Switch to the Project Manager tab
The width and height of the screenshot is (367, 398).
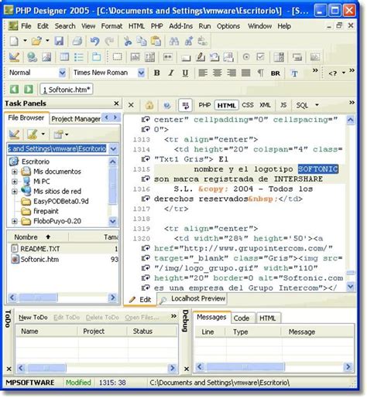76,119
